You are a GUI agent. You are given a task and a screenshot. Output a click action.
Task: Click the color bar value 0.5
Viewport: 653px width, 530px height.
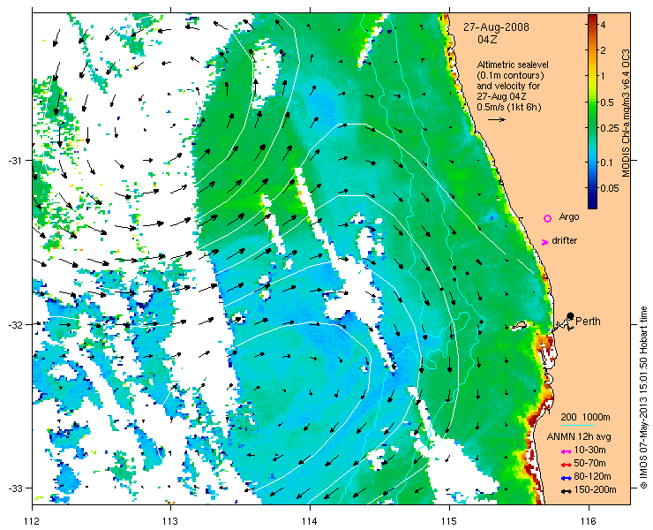pos(606,102)
